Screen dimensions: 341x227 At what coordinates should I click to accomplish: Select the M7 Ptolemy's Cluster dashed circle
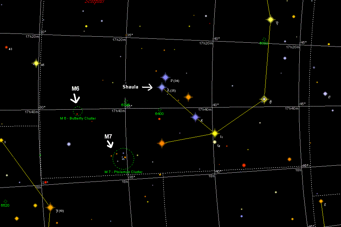123,159
